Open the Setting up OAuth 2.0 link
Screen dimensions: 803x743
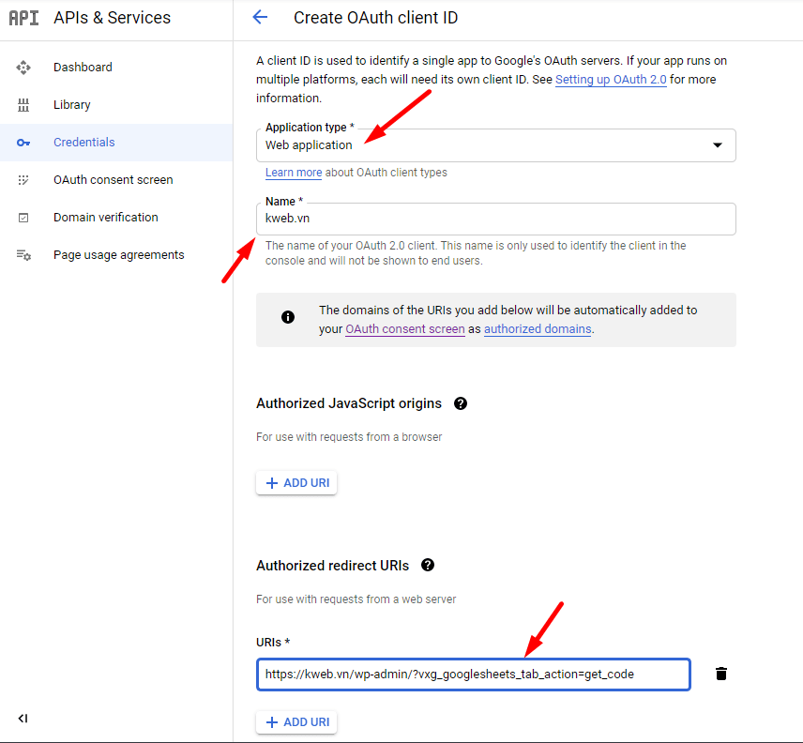[611, 80]
